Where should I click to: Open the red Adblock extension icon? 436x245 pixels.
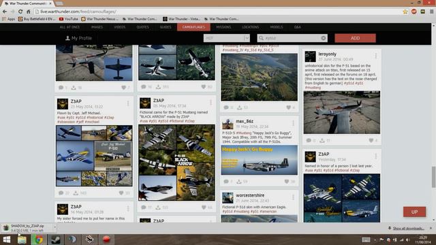click(414, 12)
